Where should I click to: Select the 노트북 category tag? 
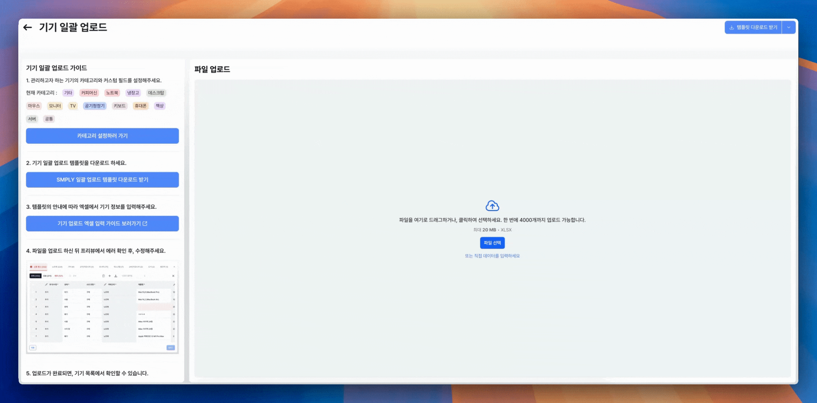112,93
